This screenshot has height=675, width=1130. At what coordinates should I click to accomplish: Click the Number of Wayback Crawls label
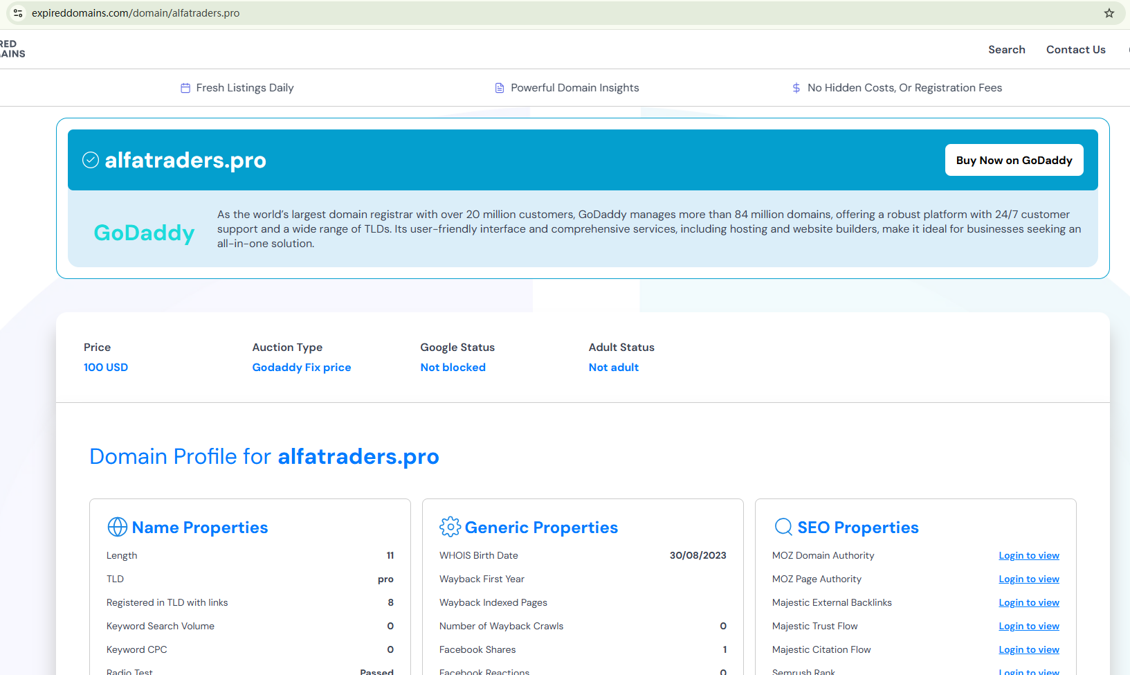click(502, 627)
